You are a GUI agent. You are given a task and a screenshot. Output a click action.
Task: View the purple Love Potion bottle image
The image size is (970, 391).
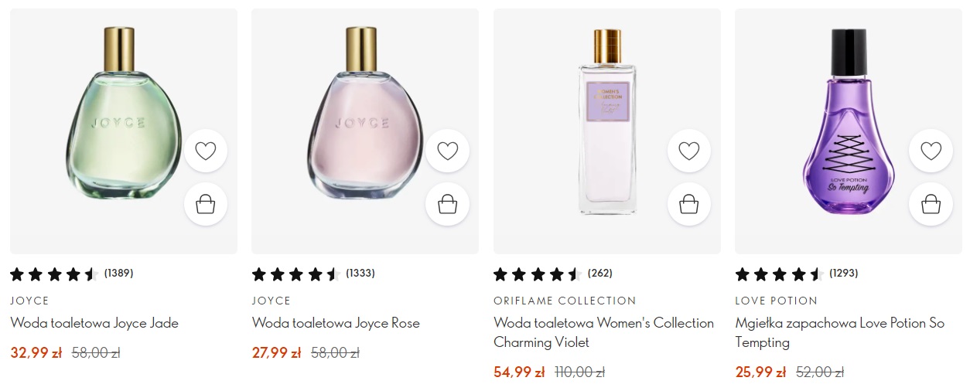848,124
